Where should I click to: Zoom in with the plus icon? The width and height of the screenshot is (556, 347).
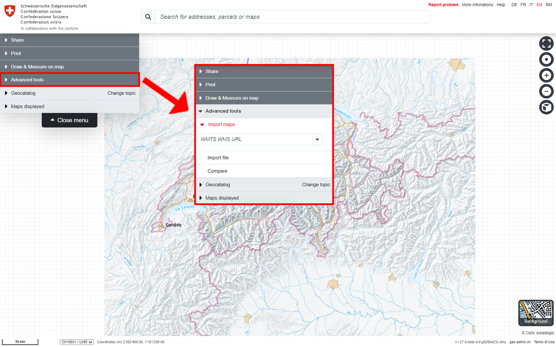(546, 76)
